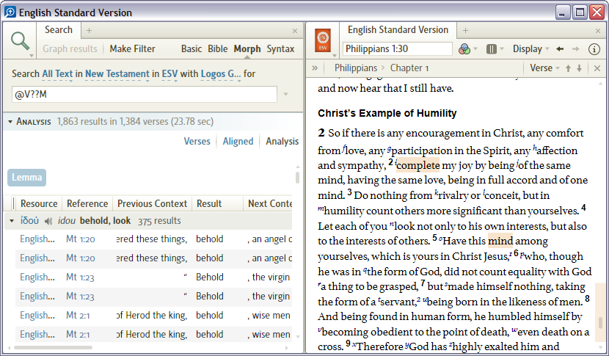This screenshot has height=356, width=609.
Task: Click the magnifying glass Search panel icon
Action: pyautogui.click(x=20, y=40)
